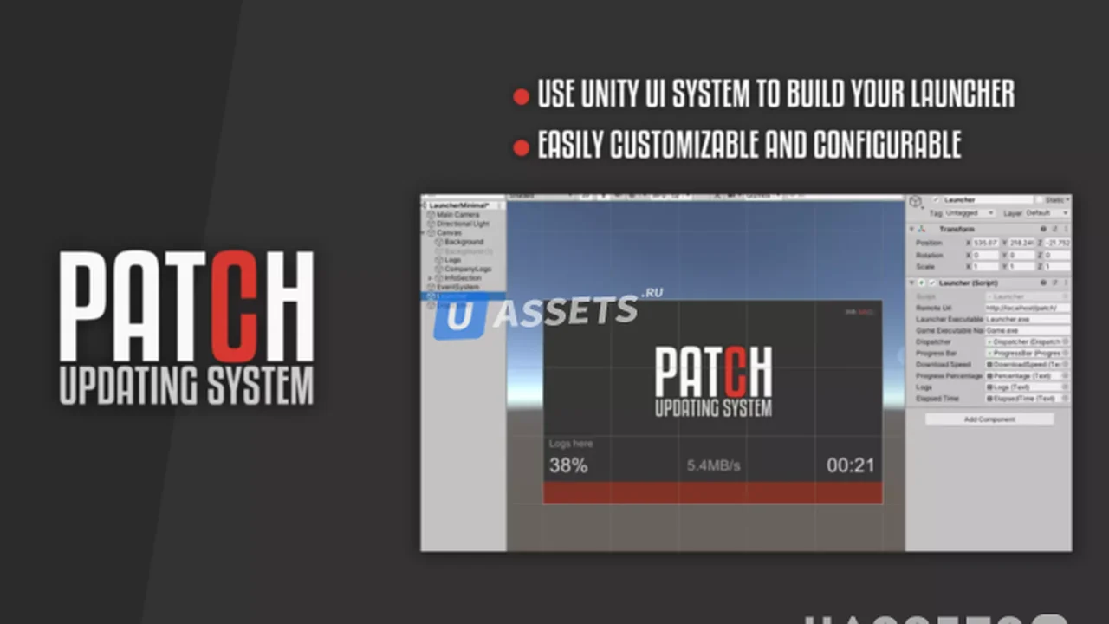Open the Transform component context menu icon

(1066, 229)
